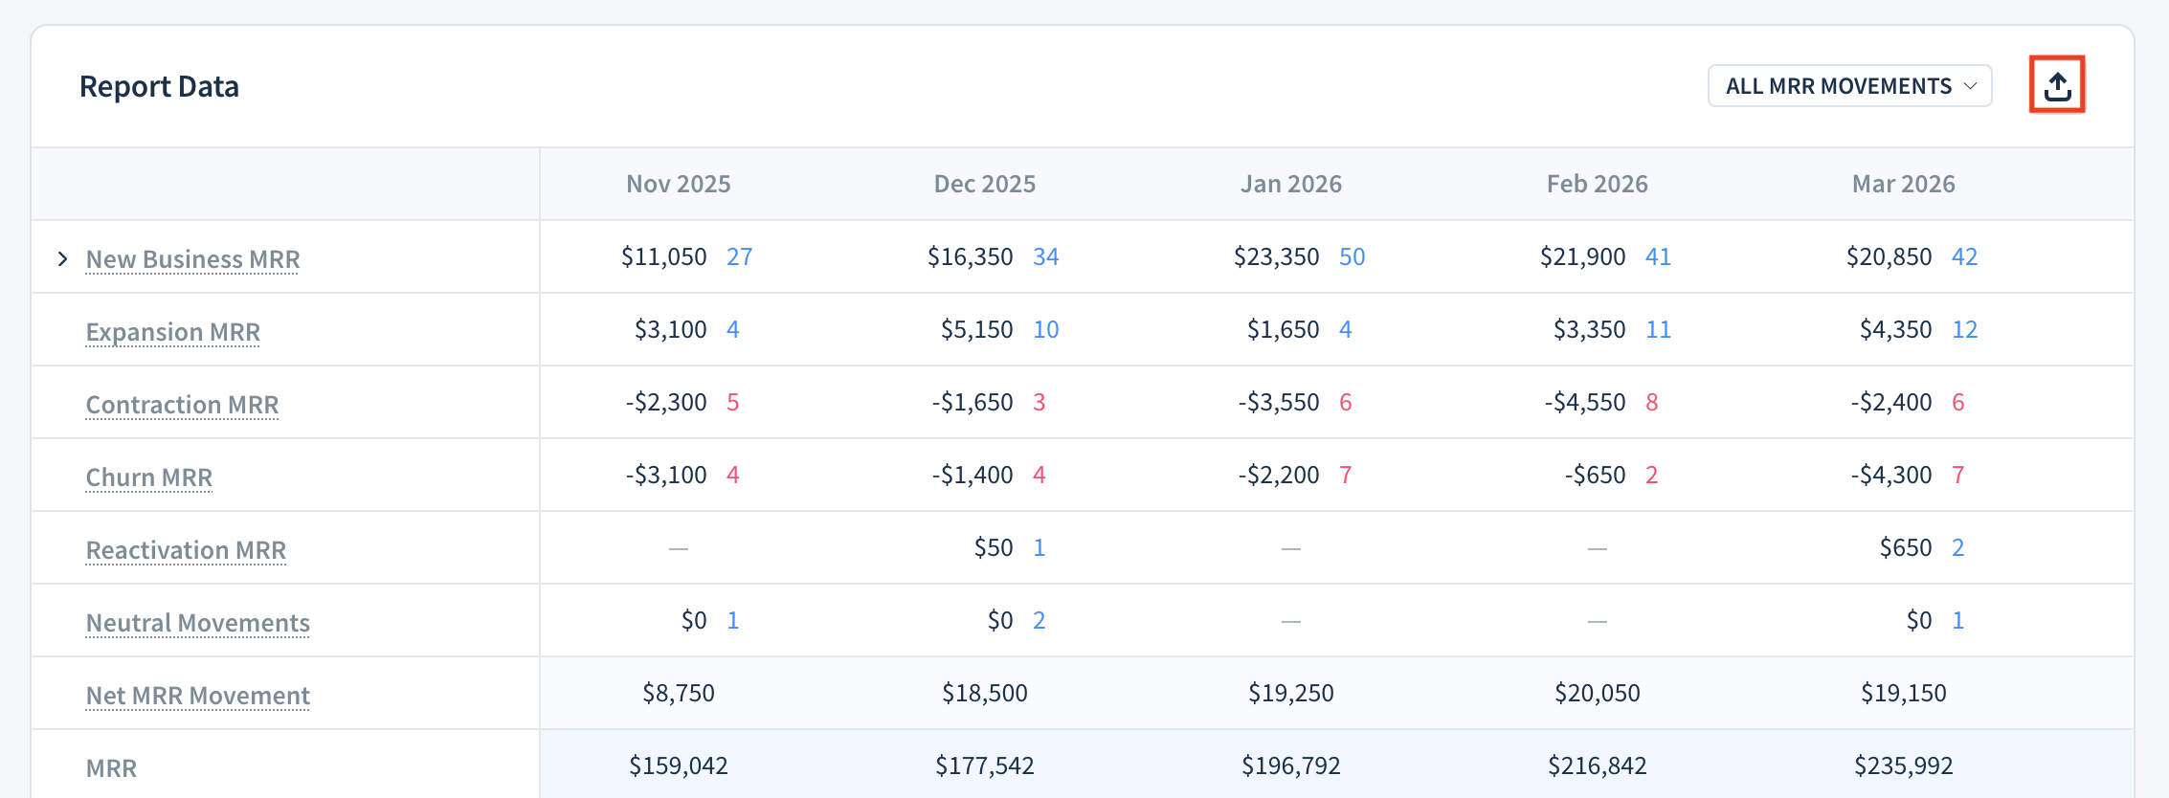Open the New Business MRR link
The width and height of the screenshot is (2169, 798).
[x=192, y=259]
